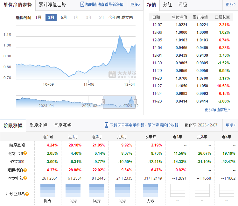Switch to 累计净值走势 tab
This screenshot has width=238, height=206.
coord(52,4)
